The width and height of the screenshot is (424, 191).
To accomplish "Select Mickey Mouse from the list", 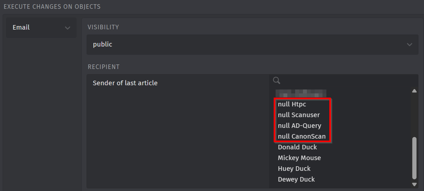I will tap(299, 158).
